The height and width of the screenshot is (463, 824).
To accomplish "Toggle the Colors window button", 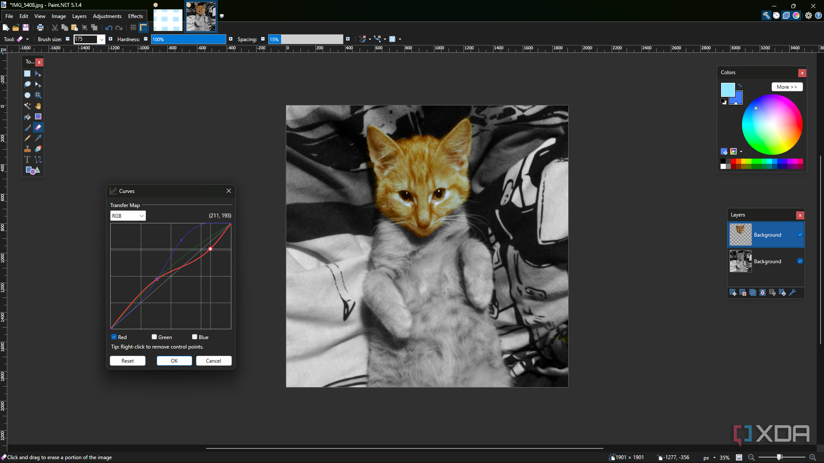I will (x=797, y=15).
